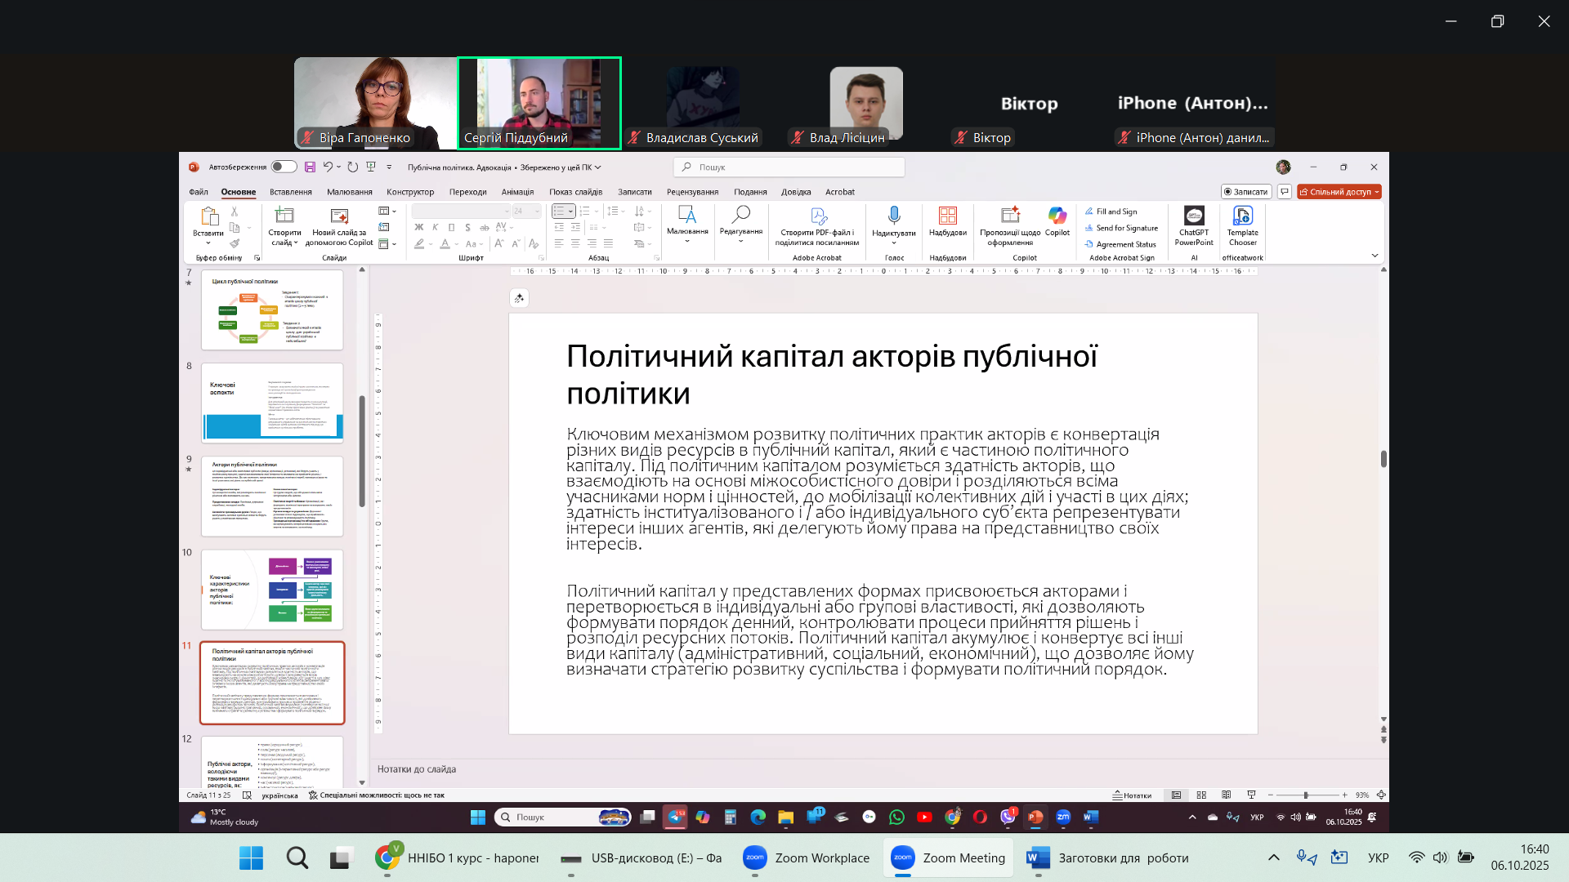The width and height of the screenshot is (1569, 882).
Task: Click the Записати record button
Action: (x=1245, y=193)
